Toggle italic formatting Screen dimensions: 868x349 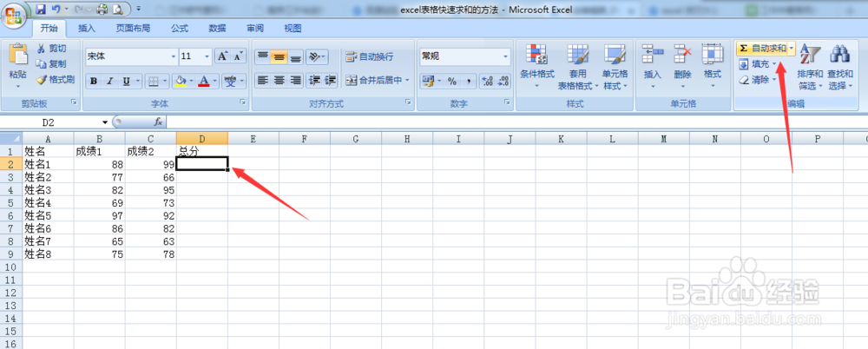pos(109,81)
